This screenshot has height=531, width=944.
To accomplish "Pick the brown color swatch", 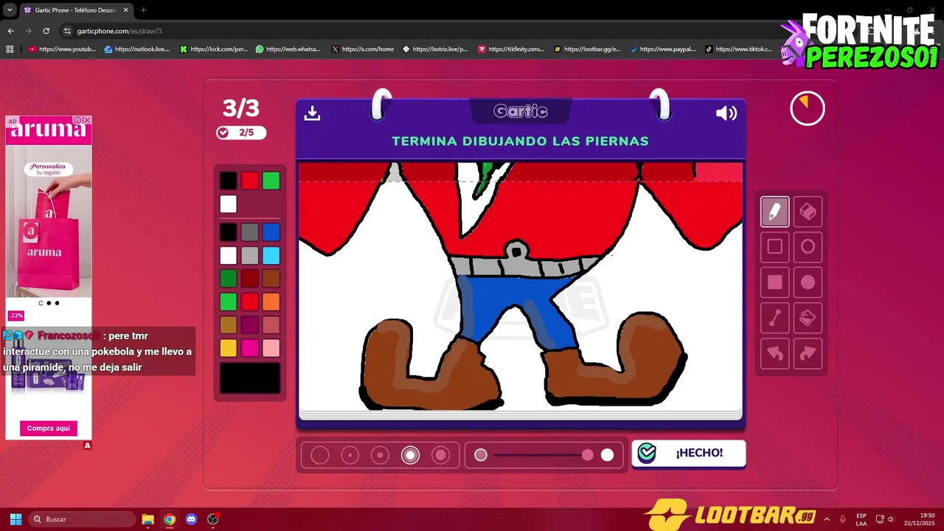I will point(271,279).
